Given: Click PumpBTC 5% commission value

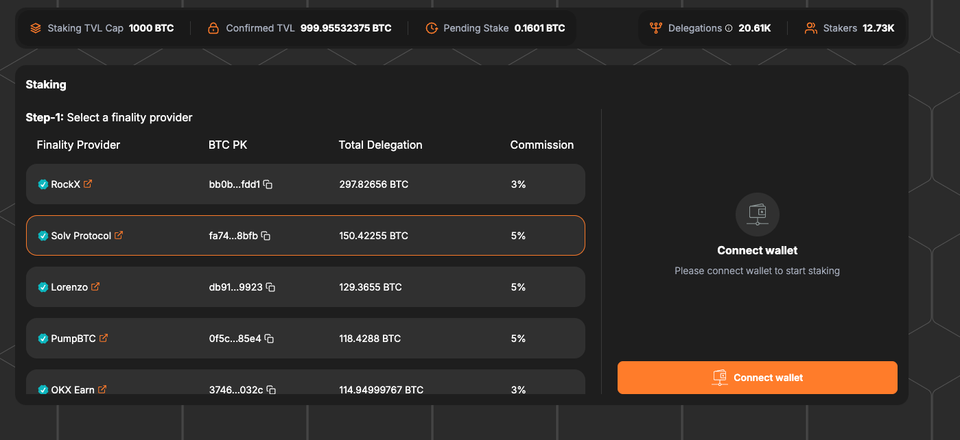Looking at the screenshot, I should 518,339.
